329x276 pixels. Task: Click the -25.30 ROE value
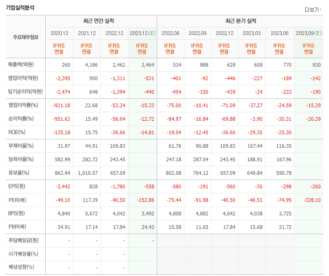(284, 132)
